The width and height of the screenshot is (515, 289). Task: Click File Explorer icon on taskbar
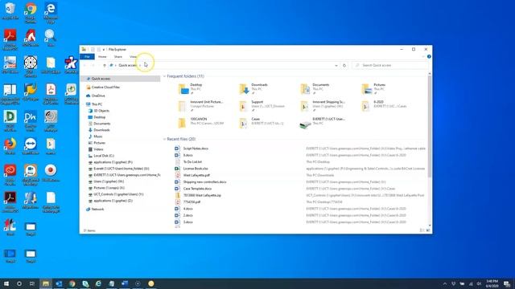pyautogui.click(x=46, y=283)
